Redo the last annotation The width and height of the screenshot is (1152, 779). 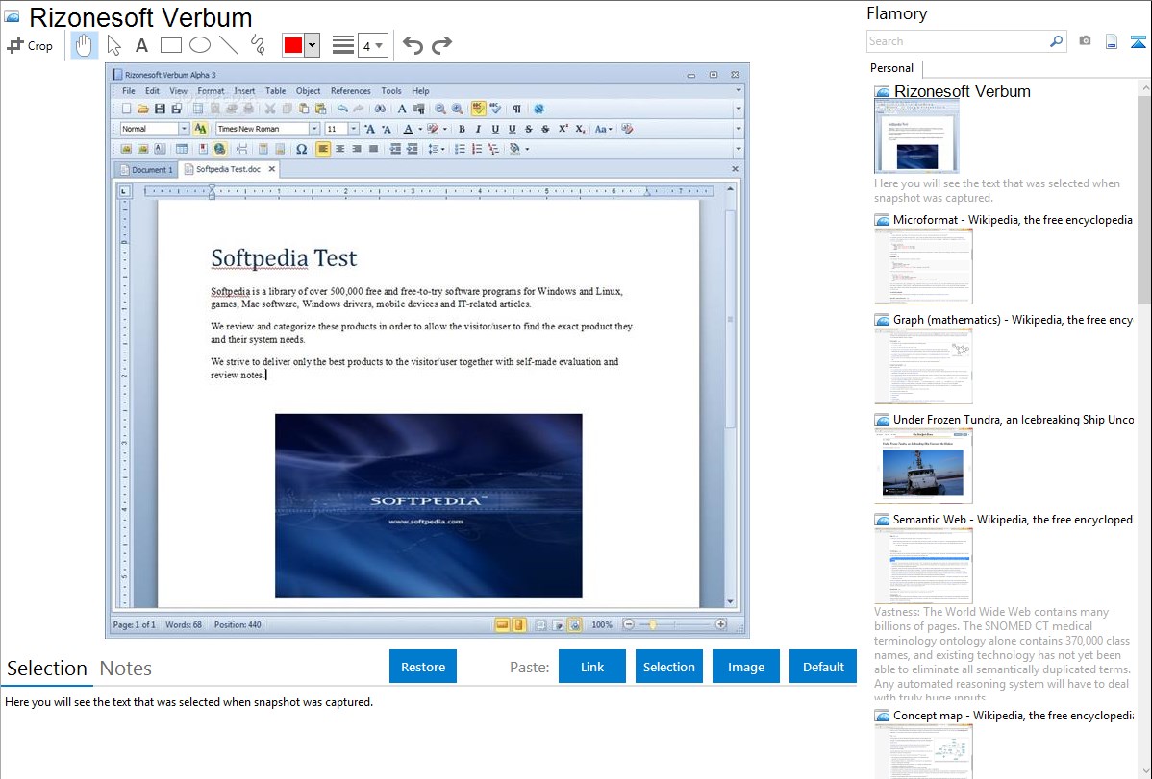click(x=441, y=45)
